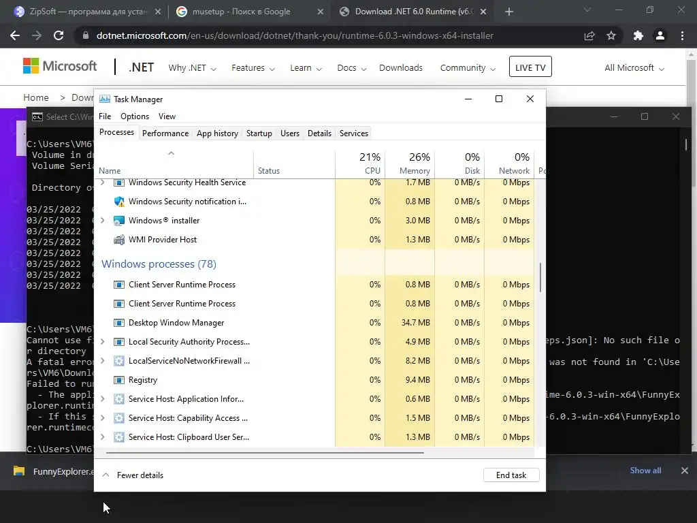The width and height of the screenshot is (697, 523).
Task: Click the WMI Provider Host icon
Action: click(x=118, y=240)
